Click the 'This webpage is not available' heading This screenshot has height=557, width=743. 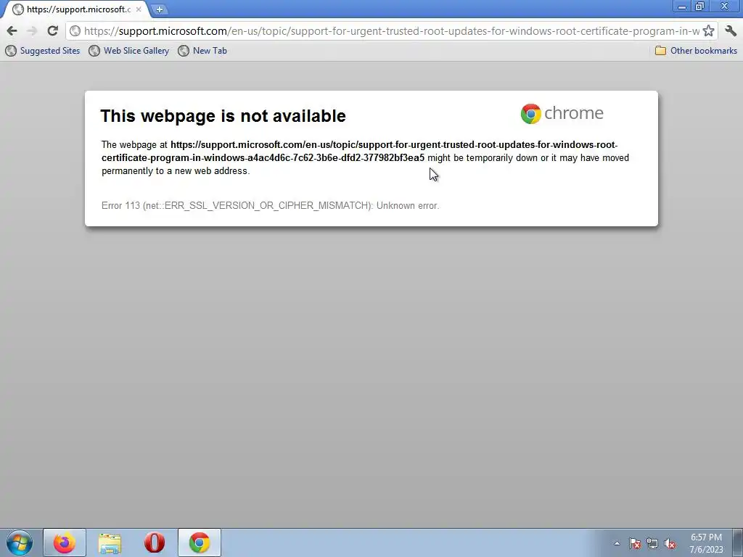(x=223, y=116)
